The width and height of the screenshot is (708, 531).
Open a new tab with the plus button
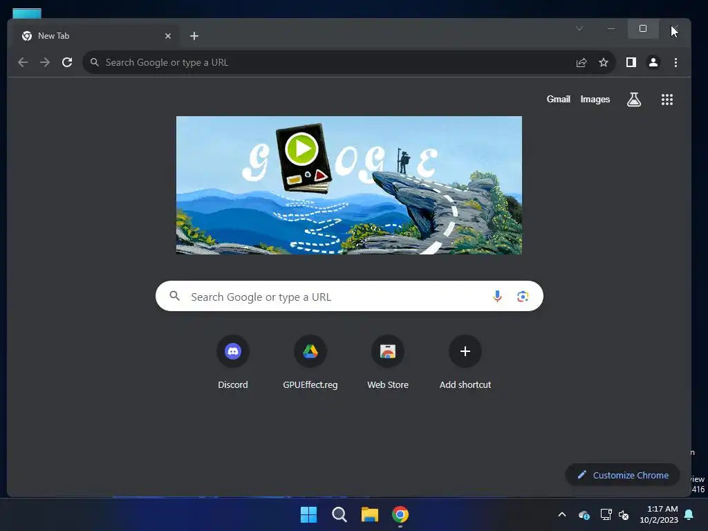[x=194, y=36]
